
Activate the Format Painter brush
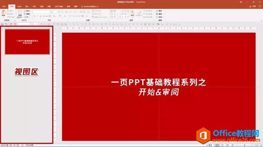tap(8, 17)
